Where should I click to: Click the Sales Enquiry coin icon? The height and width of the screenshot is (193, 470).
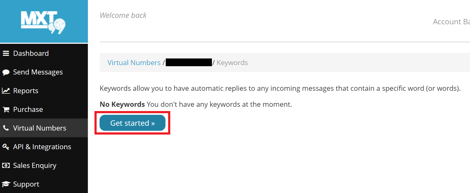pos(6,165)
